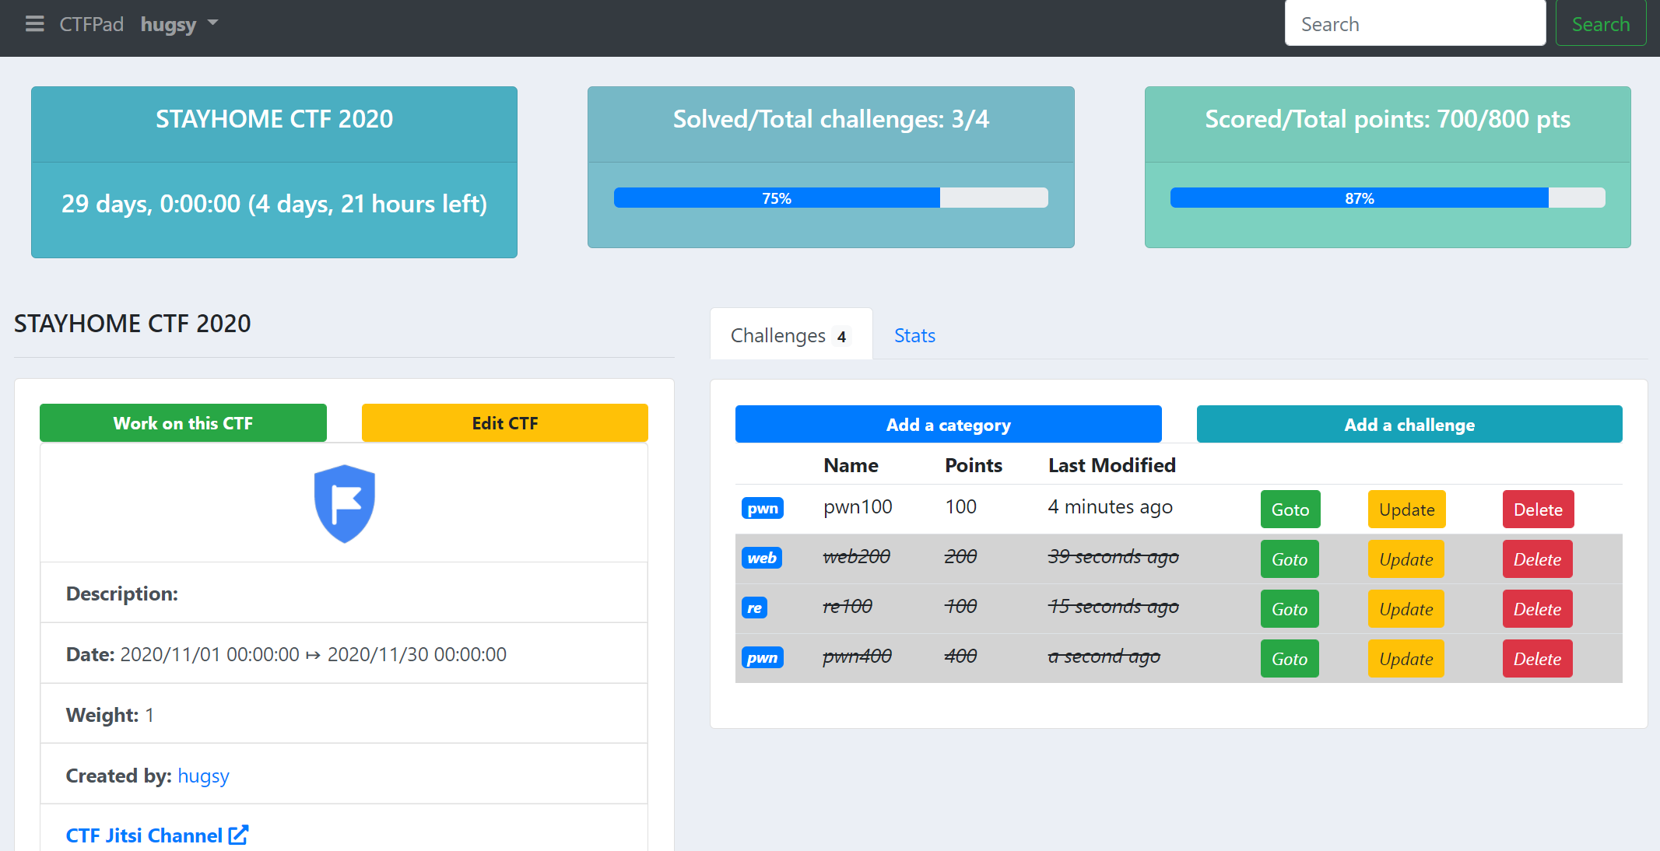
Task: Click Add a challenge button
Action: [x=1409, y=425]
